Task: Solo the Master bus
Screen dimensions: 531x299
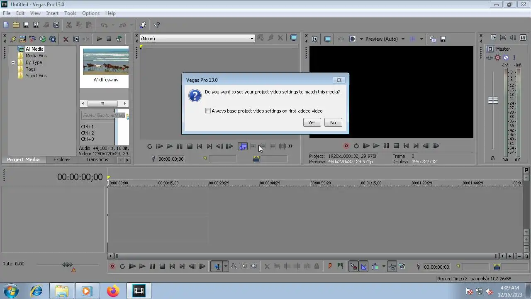Action: click(514, 58)
